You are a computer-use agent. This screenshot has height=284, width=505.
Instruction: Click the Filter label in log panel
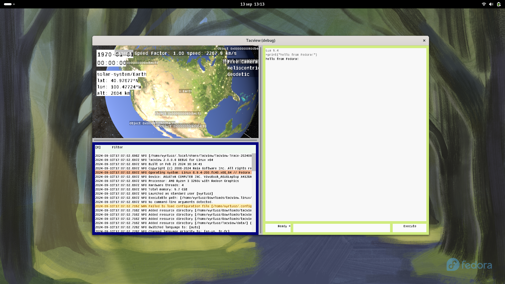click(117, 148)
